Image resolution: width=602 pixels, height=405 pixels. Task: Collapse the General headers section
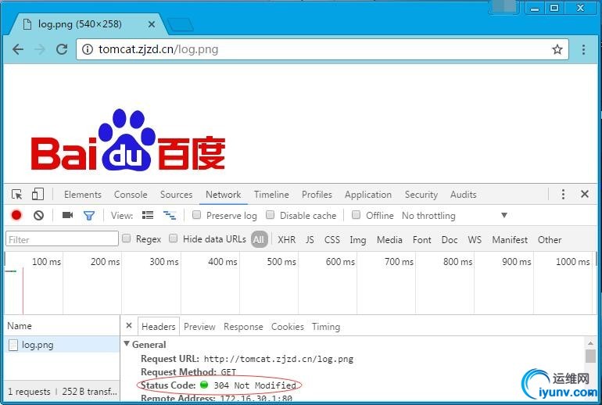(127, 344)
